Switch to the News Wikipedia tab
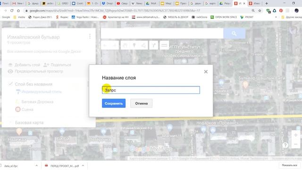The image size is (302, 170). tap(137, 3)
